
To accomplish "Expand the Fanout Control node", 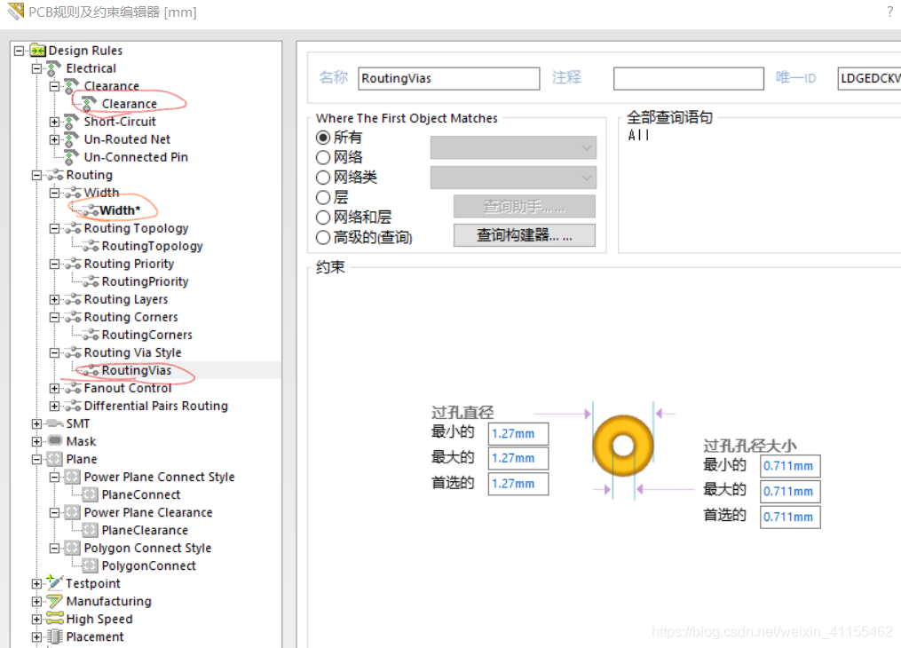I will pos(55,388).
